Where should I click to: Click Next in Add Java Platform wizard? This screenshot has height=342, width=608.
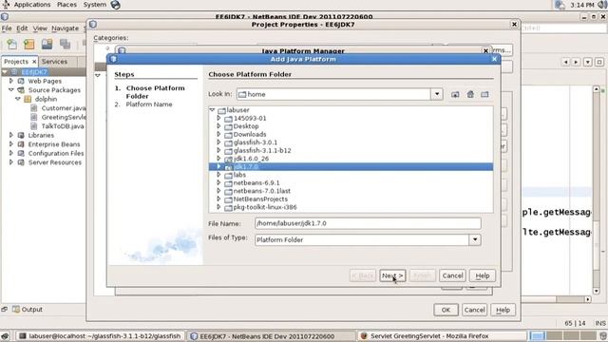[392, 275]
